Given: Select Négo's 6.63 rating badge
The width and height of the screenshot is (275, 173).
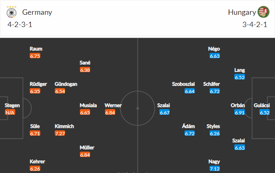Looking at the screenshot, I should point(214,56).
